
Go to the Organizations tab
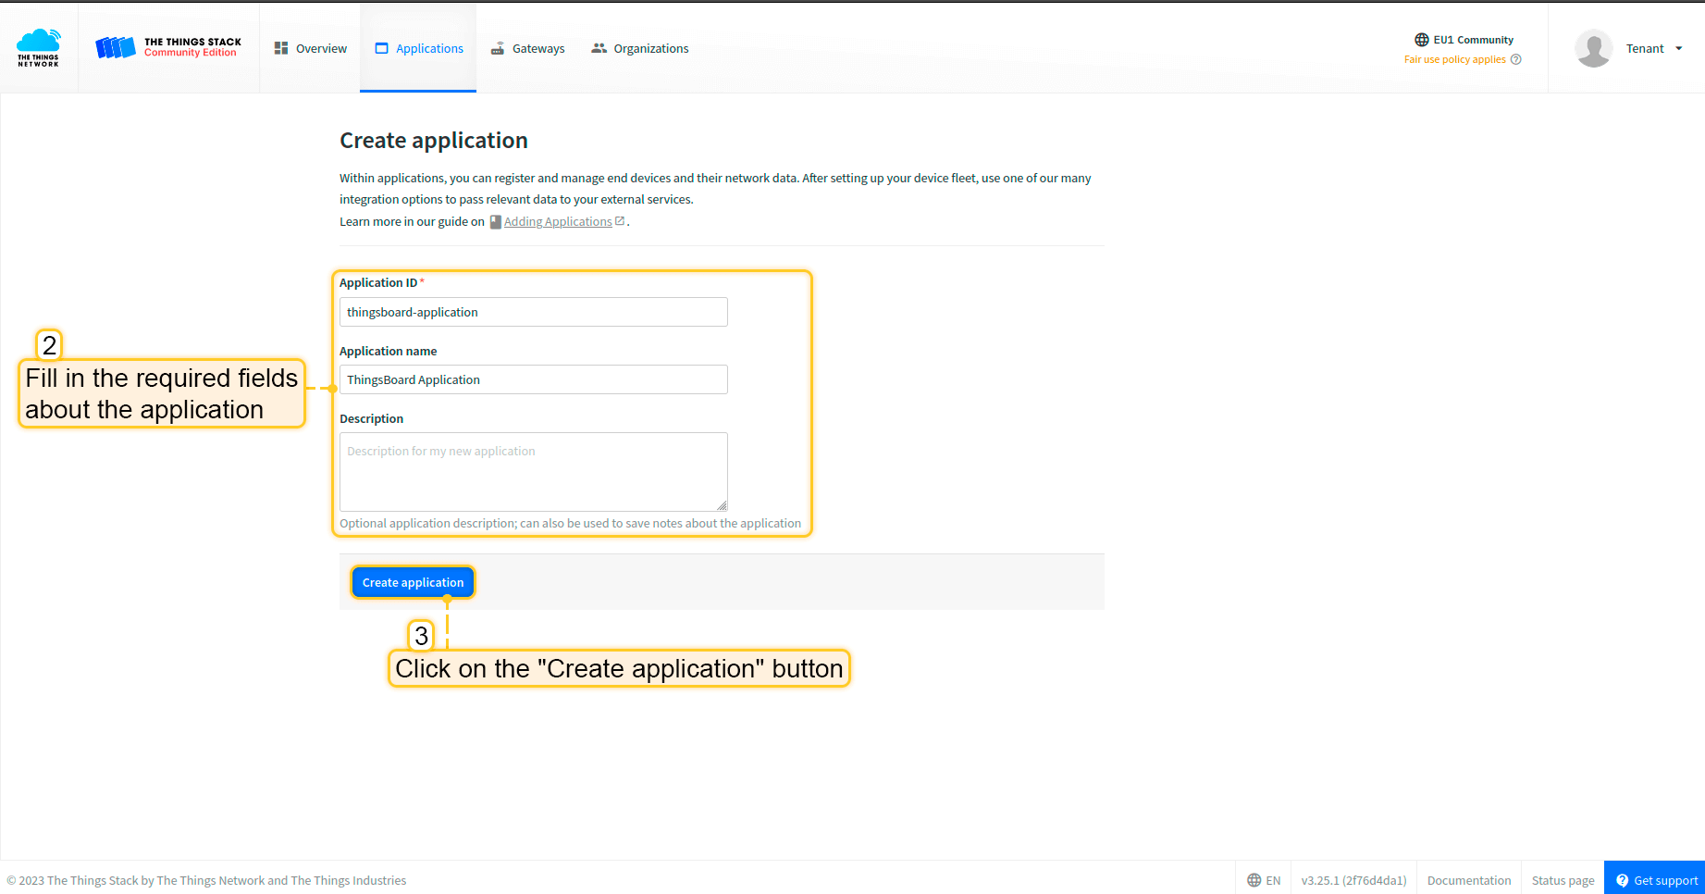coord(640,49)
